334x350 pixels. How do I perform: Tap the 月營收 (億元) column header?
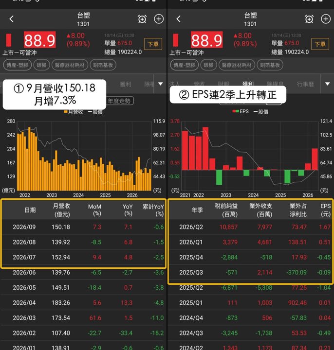pos(61,210)
